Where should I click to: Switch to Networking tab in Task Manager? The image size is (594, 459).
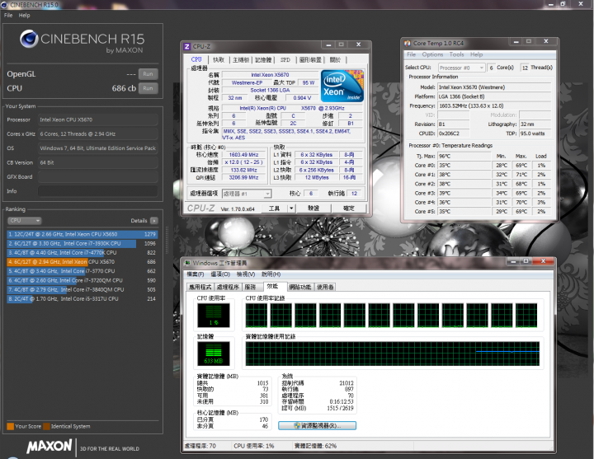[300, 287]
